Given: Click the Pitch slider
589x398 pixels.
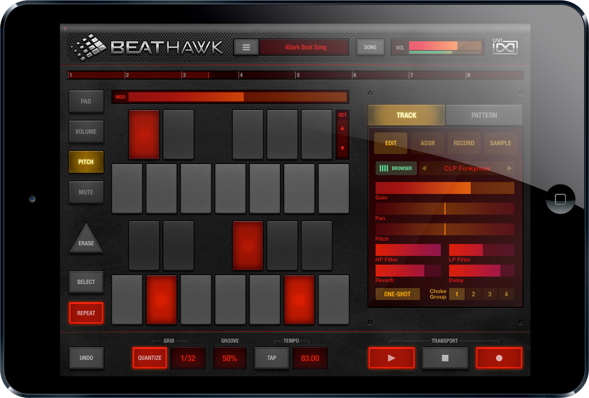Looking at the screenshot, I should pyautogui.click(x=445, y=229).
